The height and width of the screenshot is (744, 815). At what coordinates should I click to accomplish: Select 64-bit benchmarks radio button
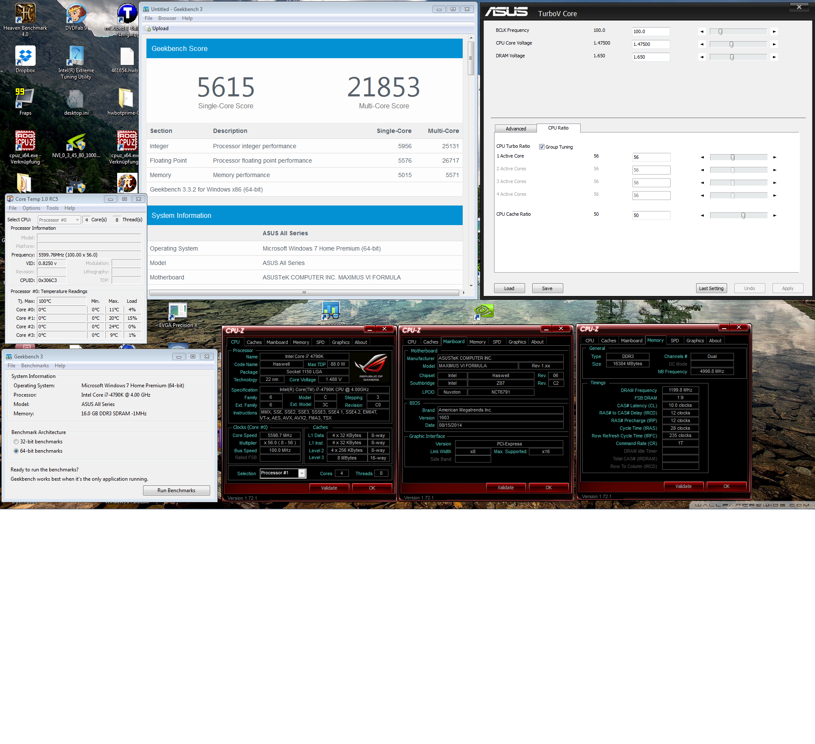pos(16,451)
